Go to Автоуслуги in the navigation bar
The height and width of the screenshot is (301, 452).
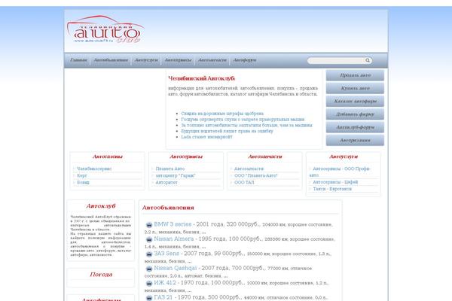[x=146, y=60]
